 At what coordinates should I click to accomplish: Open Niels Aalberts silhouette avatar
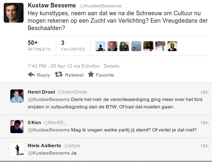click(x=17, y=150)
